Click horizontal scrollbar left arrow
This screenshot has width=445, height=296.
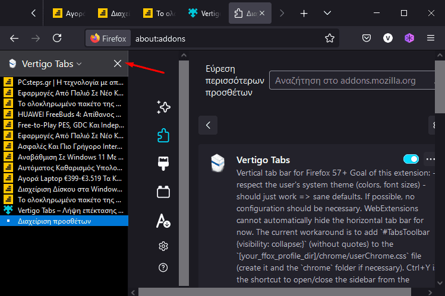(133, 292)
